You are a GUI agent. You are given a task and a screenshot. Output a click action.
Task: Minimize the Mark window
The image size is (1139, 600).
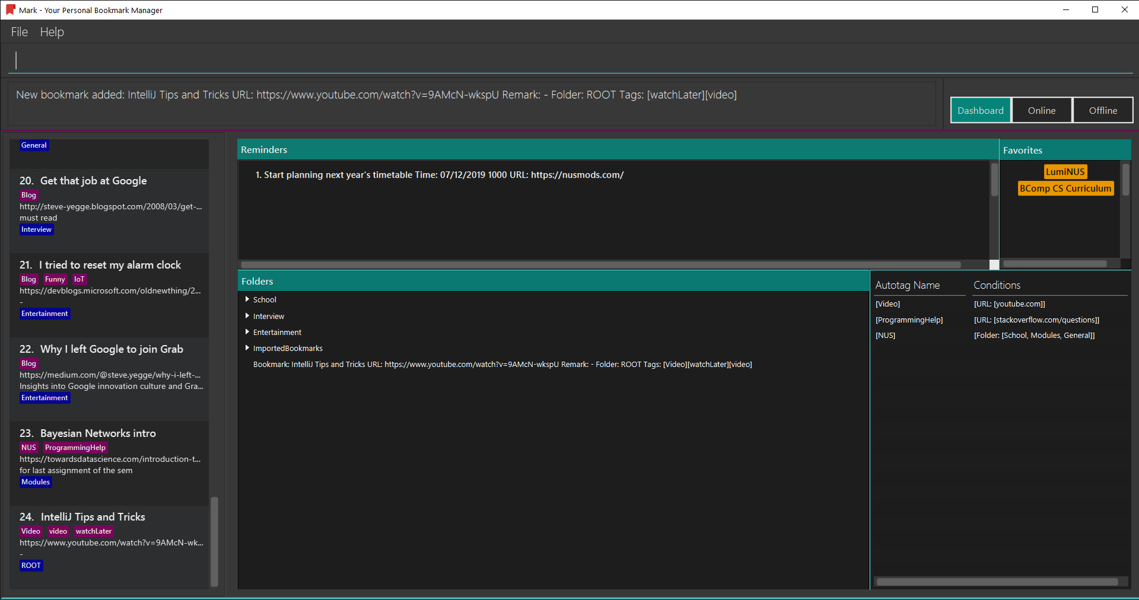tap(1066, 9)
